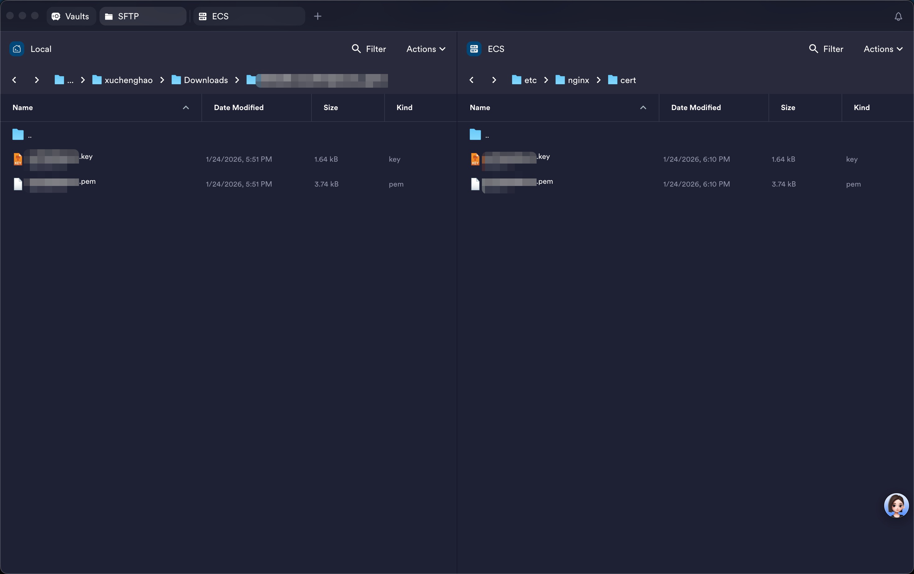Image resolution: width=914 pixels, height=574 pixels.
Task: Go forward in ECS pane navigation
Action: 494,80
